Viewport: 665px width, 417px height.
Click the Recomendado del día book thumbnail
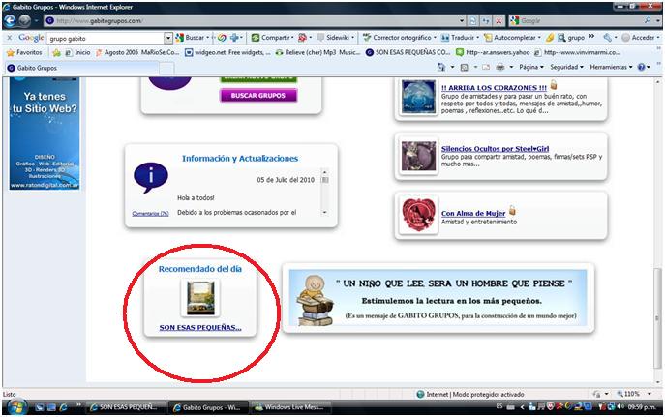[200, 299]
